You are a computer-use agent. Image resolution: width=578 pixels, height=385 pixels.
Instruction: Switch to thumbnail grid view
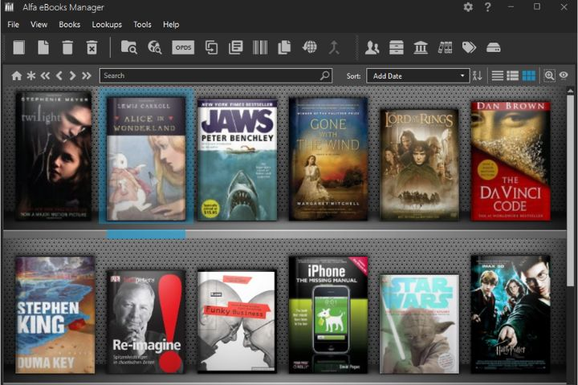point(528,76)
